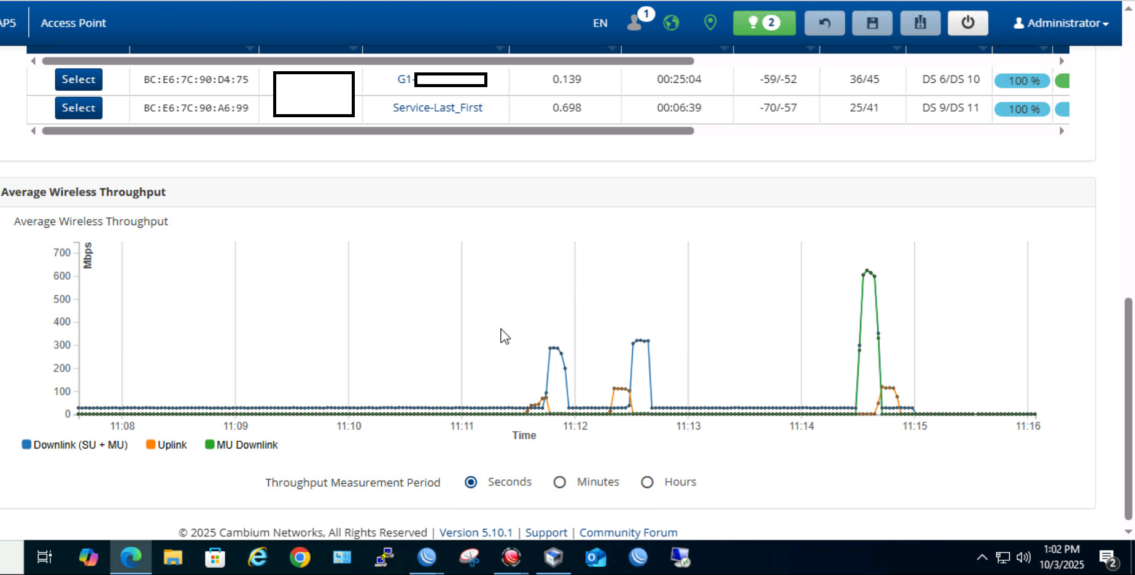1135x575 pixels.
Task: Open Google Chrome from the taskbar
Action: tap(300, 557)
